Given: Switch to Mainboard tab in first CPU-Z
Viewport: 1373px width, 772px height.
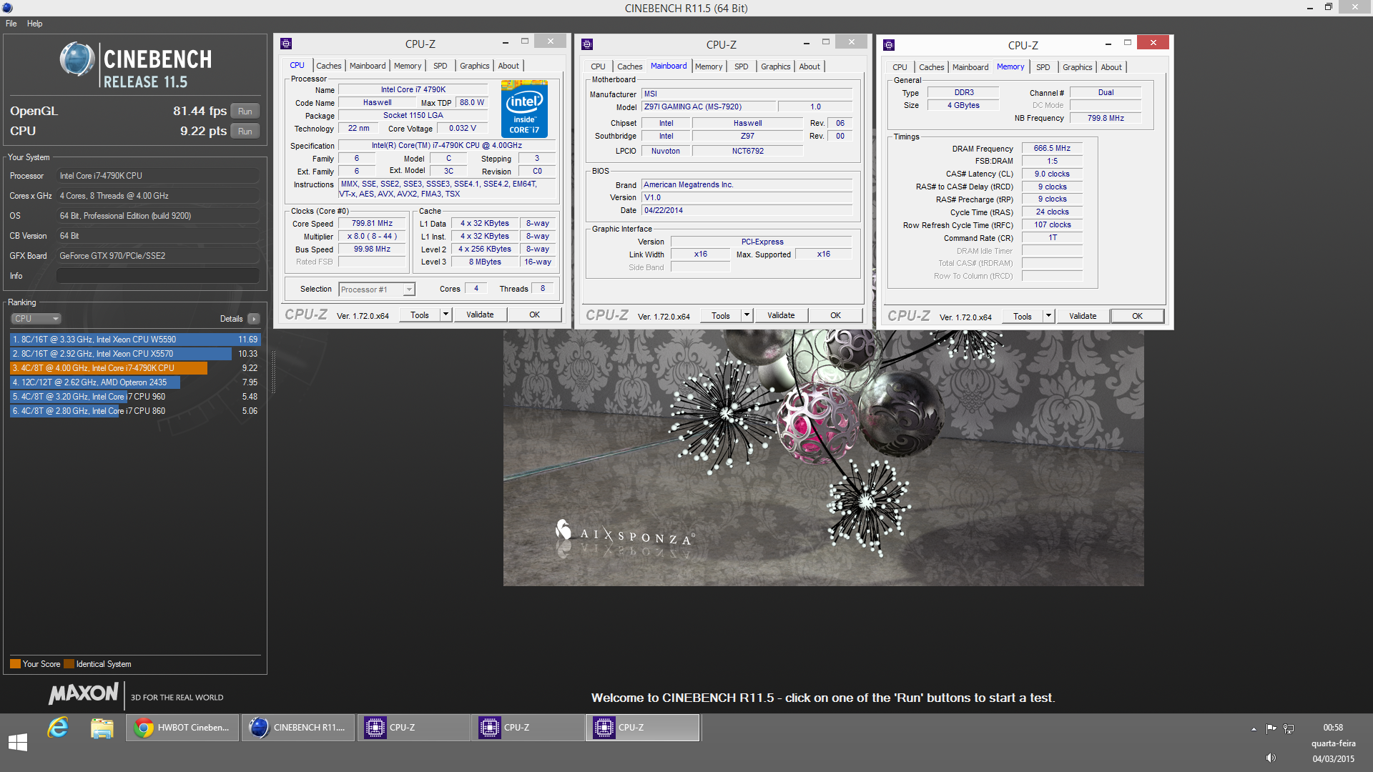Looking at the screenshot, I should [368, 66].
